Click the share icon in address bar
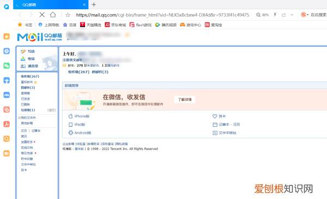Image resolution: width=327 pixels, height=199 pixels. [283, 15]
